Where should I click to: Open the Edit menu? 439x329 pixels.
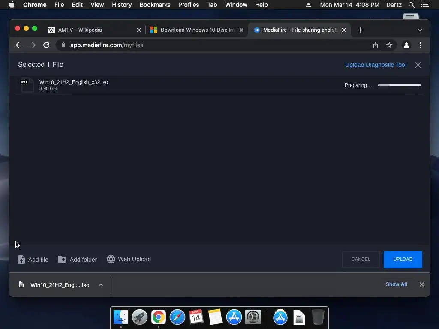coord(77,5)
